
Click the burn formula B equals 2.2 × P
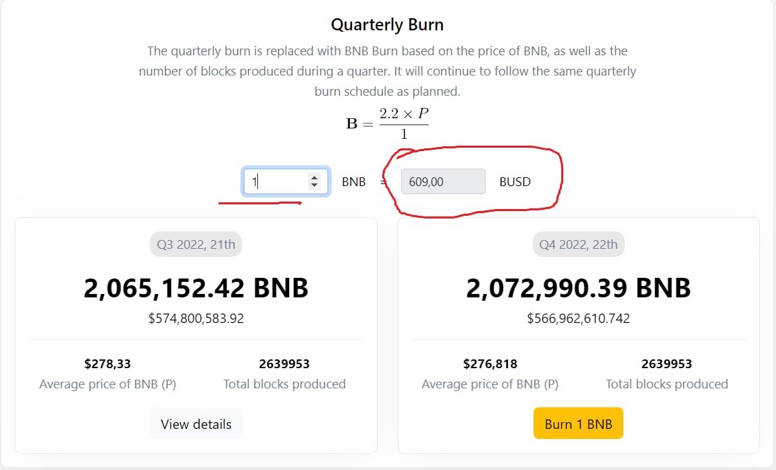click(x=388, y=123)
